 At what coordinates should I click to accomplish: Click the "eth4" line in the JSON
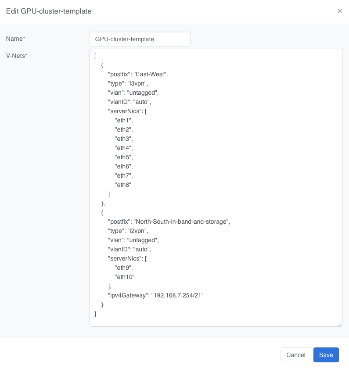pos(123,148)
